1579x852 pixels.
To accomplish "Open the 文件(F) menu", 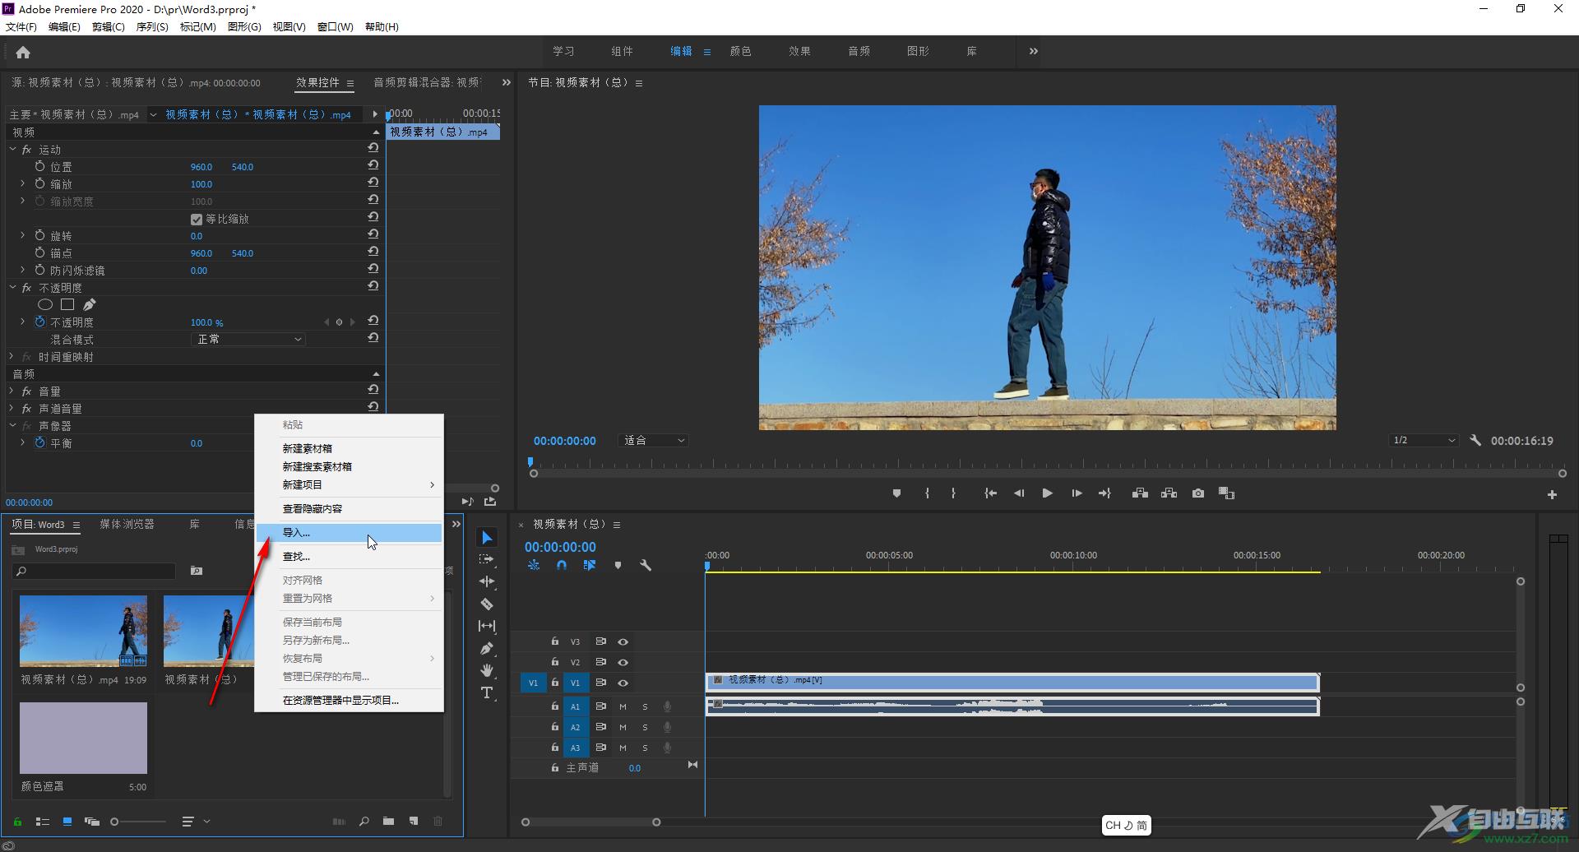I will [x=21, y=27].
